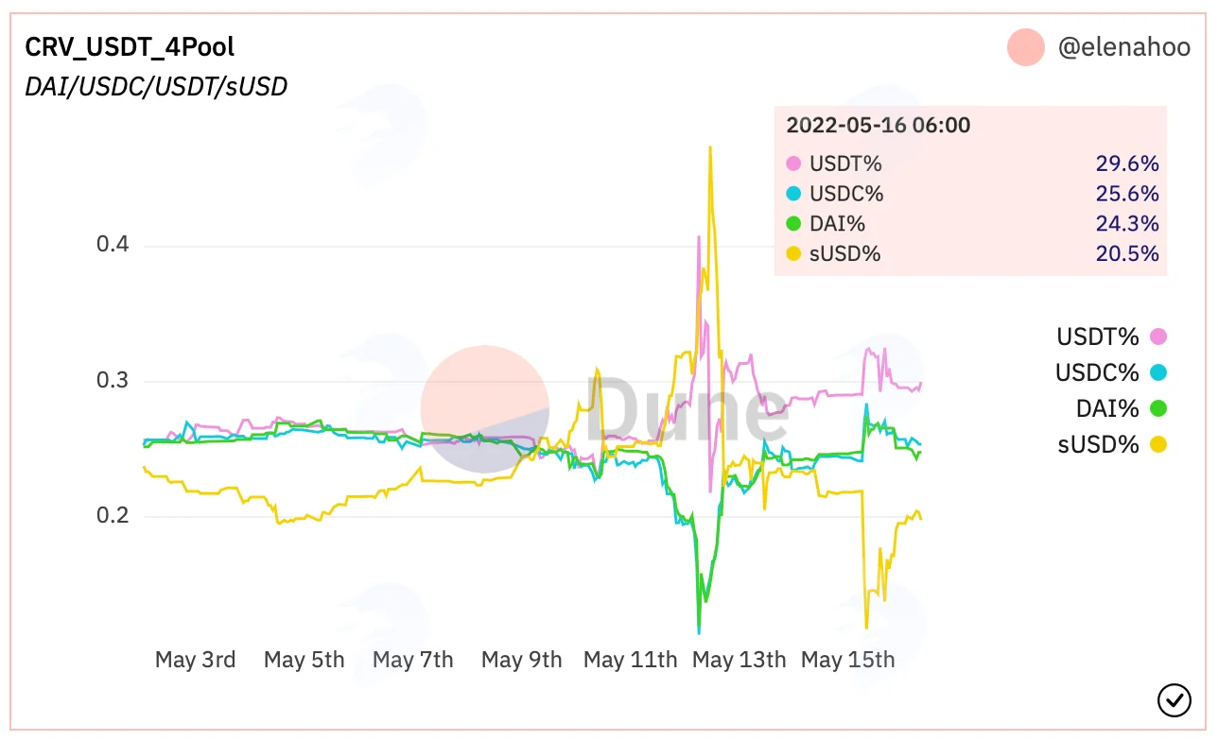This screenshot has width=1218, height=741.
Task: Click the DAI/USDC/USDT/sUSD subtitle
Action: [156, 87]
